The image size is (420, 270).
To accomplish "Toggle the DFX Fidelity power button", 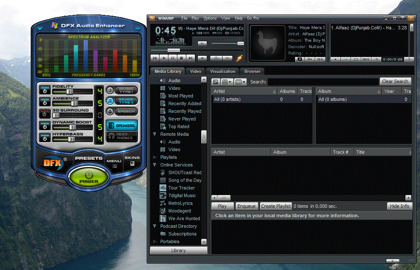I will point(45,90).
